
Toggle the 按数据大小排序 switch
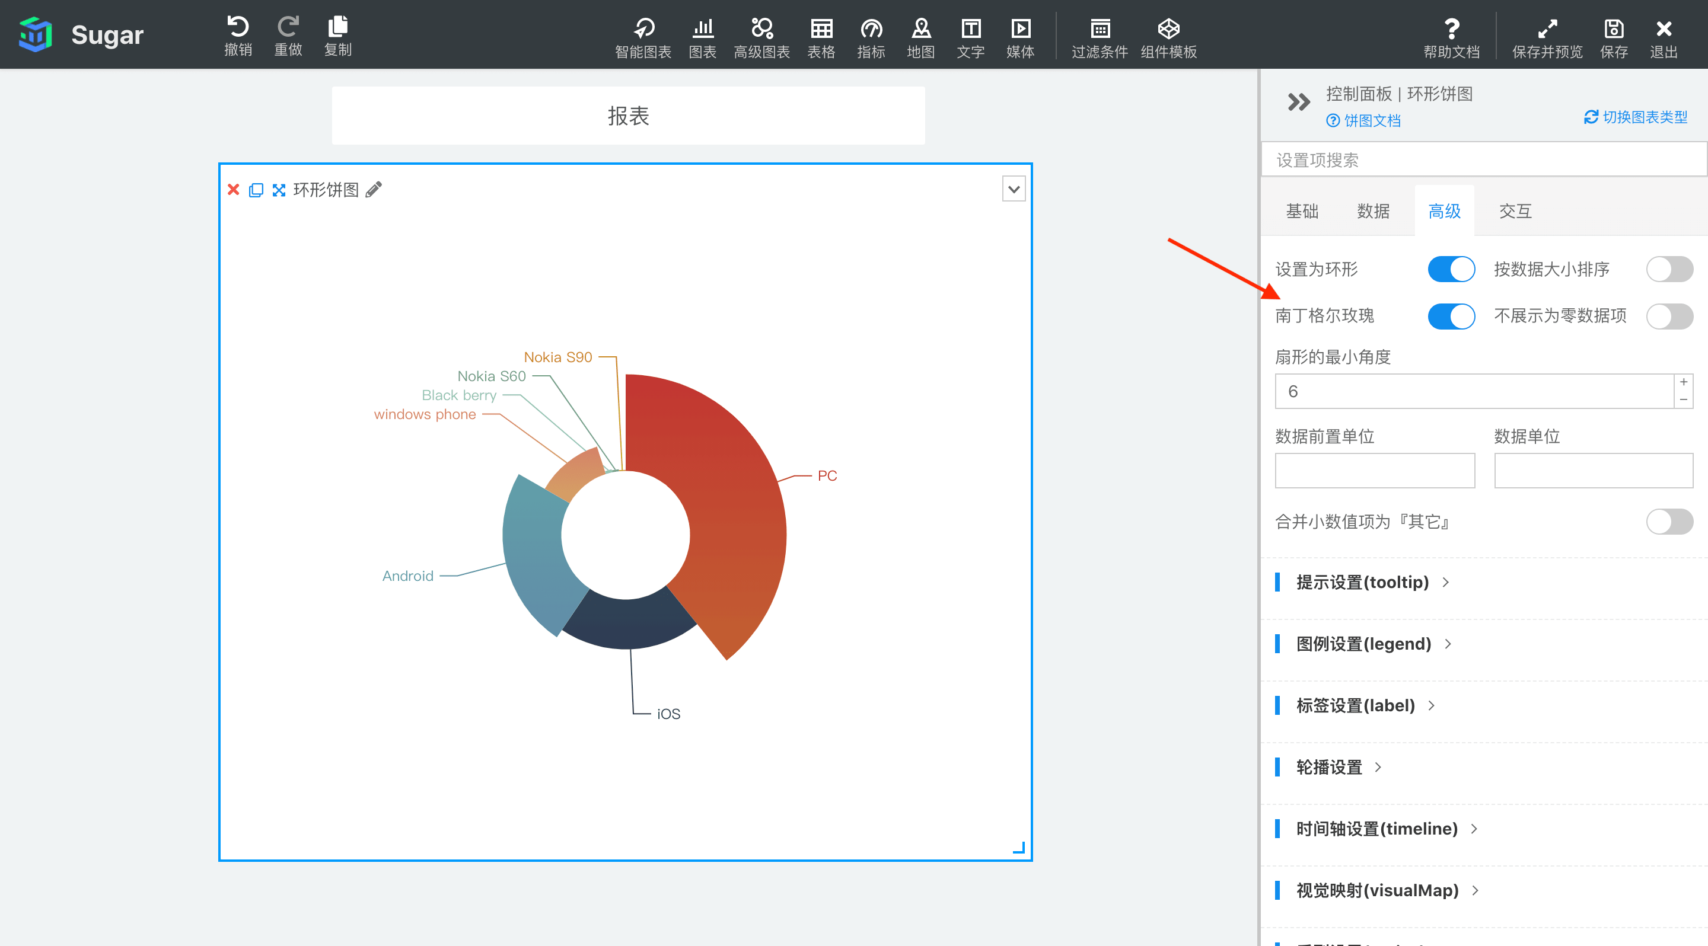pyautogui.click(x=1669, y=269)
